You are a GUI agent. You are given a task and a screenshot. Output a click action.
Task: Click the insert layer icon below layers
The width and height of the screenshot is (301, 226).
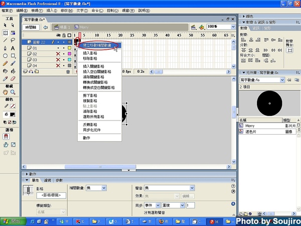click(x=25, y=72)
